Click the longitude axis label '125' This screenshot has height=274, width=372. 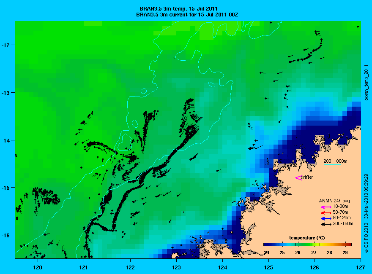coord(268,267)
